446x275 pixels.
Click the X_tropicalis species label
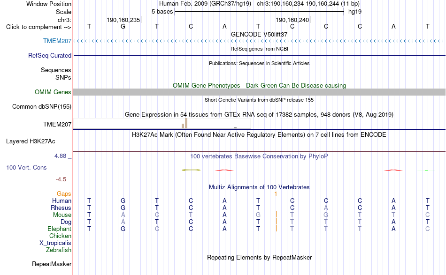pyautogui.click(x=55, y=243)
